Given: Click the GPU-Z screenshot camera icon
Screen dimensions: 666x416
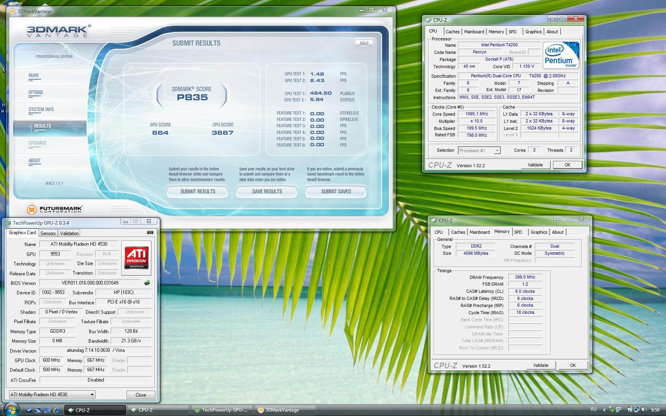Looking at the screenshot, I should [150, 233].
